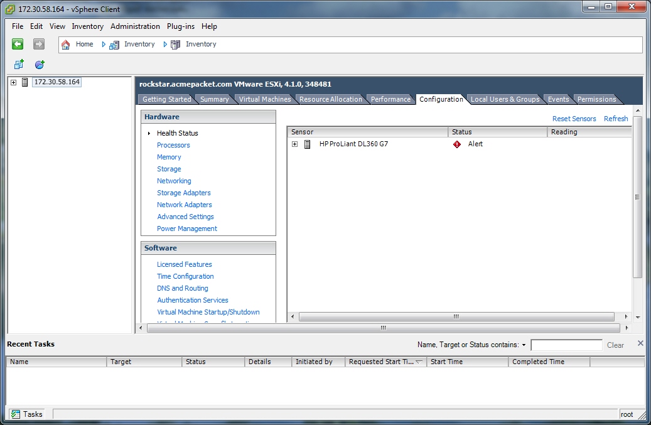Screen dimensions: 651x425
Task: Open the Advanced Settings link
Action: point(185,217)
